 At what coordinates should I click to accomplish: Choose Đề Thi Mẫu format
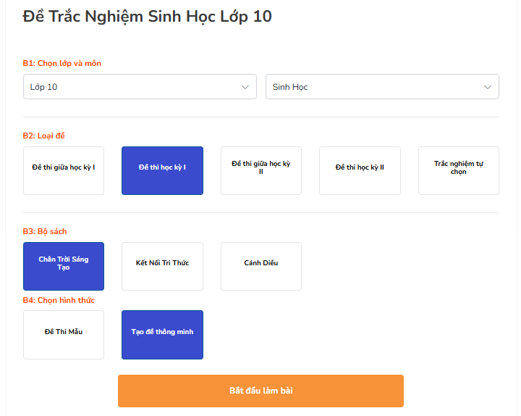[x=64, y=335]
